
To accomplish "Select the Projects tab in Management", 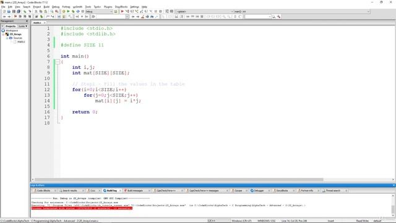I will (11, 26).
